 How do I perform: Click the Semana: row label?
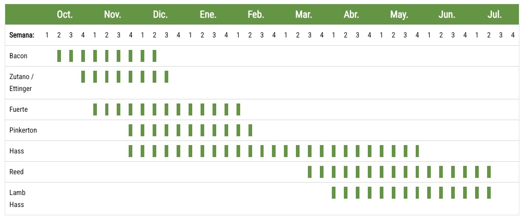tap(22, 35)
